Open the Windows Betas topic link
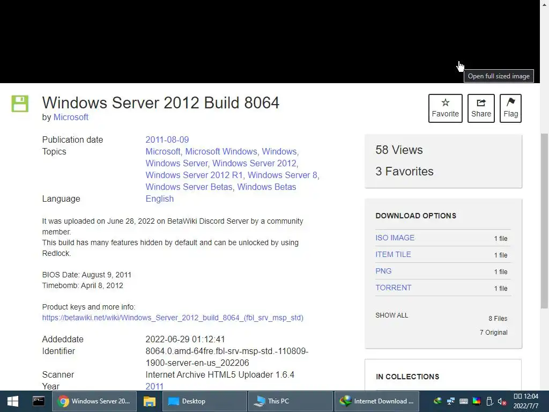This screenshot has width=549, height=412. click(x=266, y=187)
